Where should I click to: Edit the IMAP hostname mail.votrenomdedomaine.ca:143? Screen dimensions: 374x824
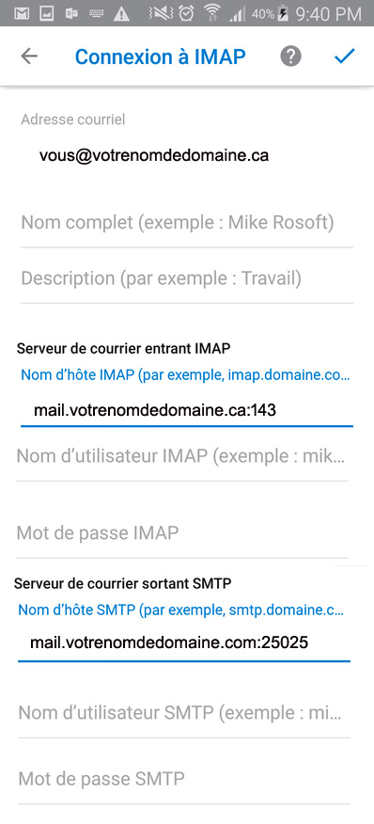186,410
